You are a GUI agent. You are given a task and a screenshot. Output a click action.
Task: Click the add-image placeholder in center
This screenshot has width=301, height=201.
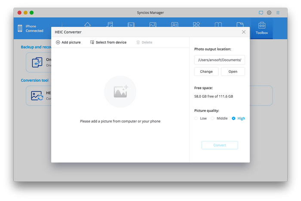(120, 92)
